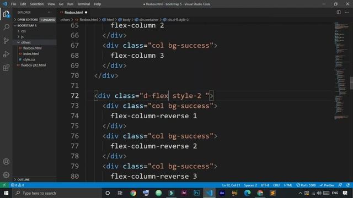The height and width of the screenshot is (198, 353).
Task: Open flexbox.html in the file tree
Action: pos(32,48)
